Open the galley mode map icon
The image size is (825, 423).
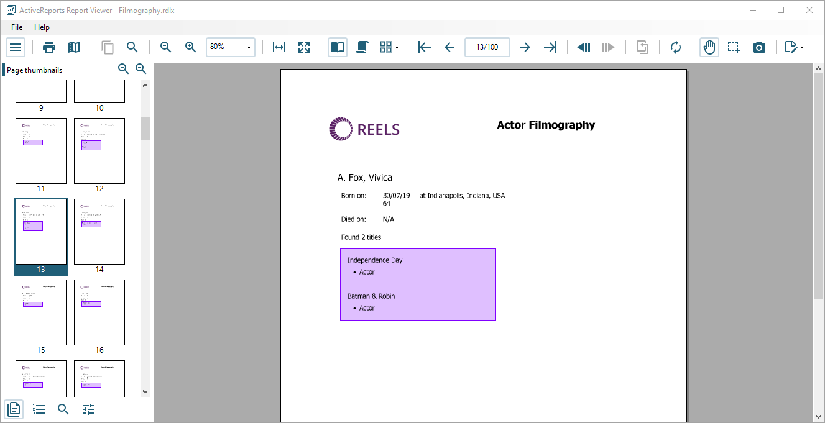tap(74, 47)
